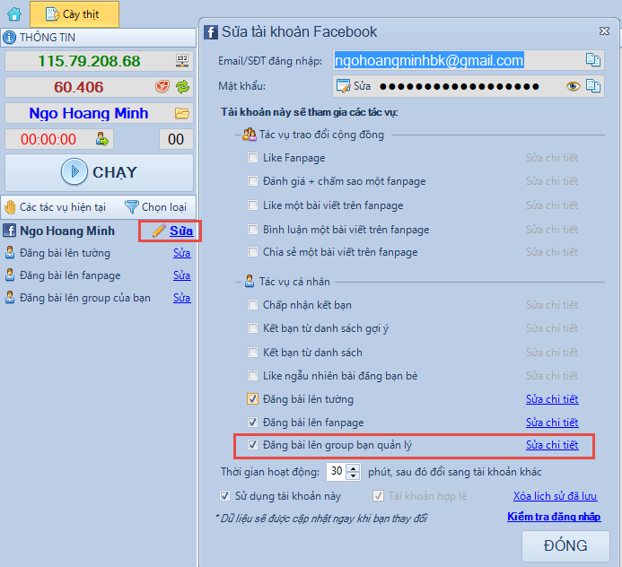This screenshot has width=622, height=567.
Task: Start with the CHẠY play button
Action: (x=99, y=172)
